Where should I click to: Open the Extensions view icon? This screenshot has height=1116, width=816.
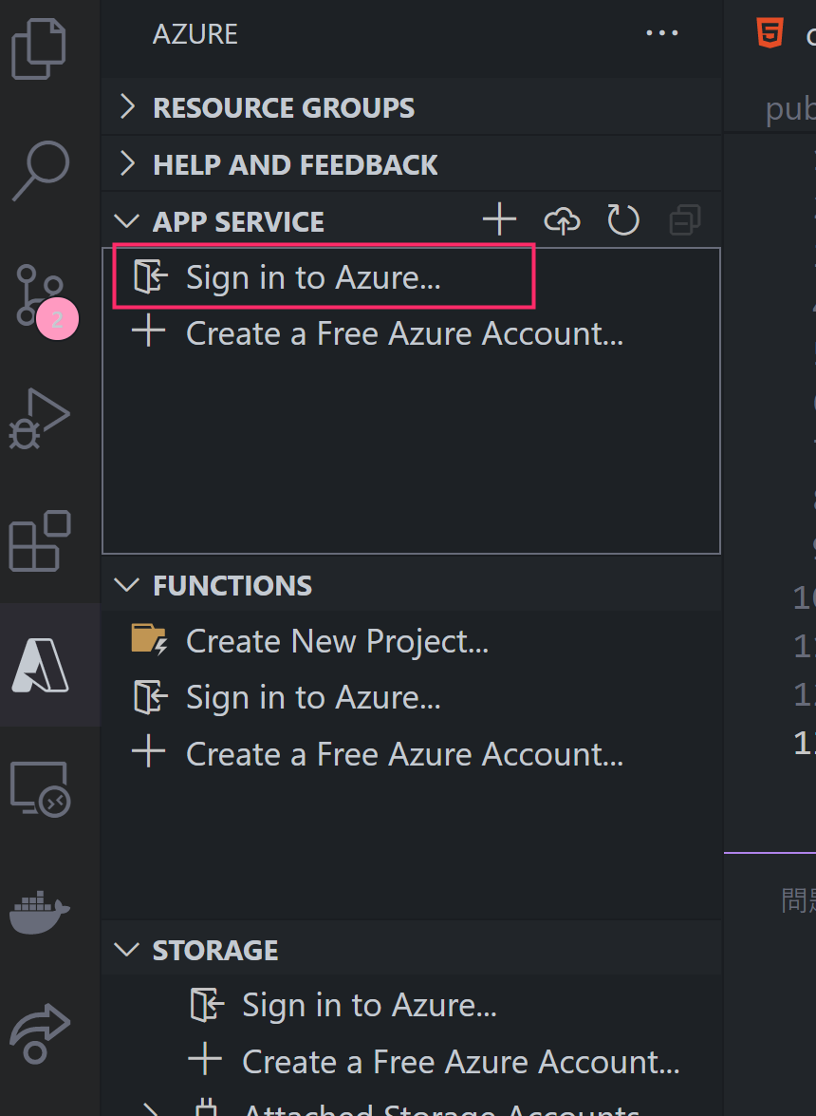tap(39, 541)
